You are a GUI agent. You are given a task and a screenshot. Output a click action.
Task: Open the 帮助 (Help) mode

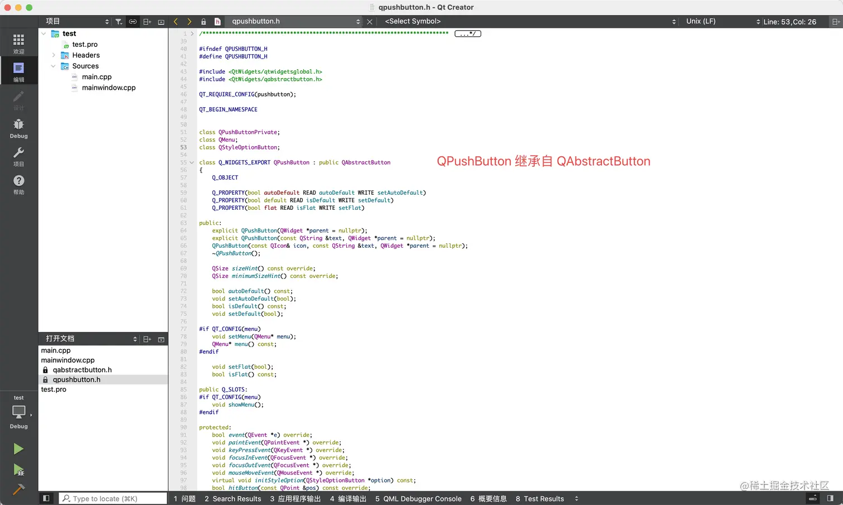18,184
